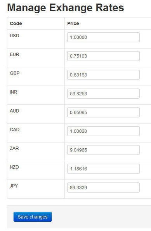Click the Price column header
Image resolution: width=151 pixels, height=231 pixels.
(73, 23)
